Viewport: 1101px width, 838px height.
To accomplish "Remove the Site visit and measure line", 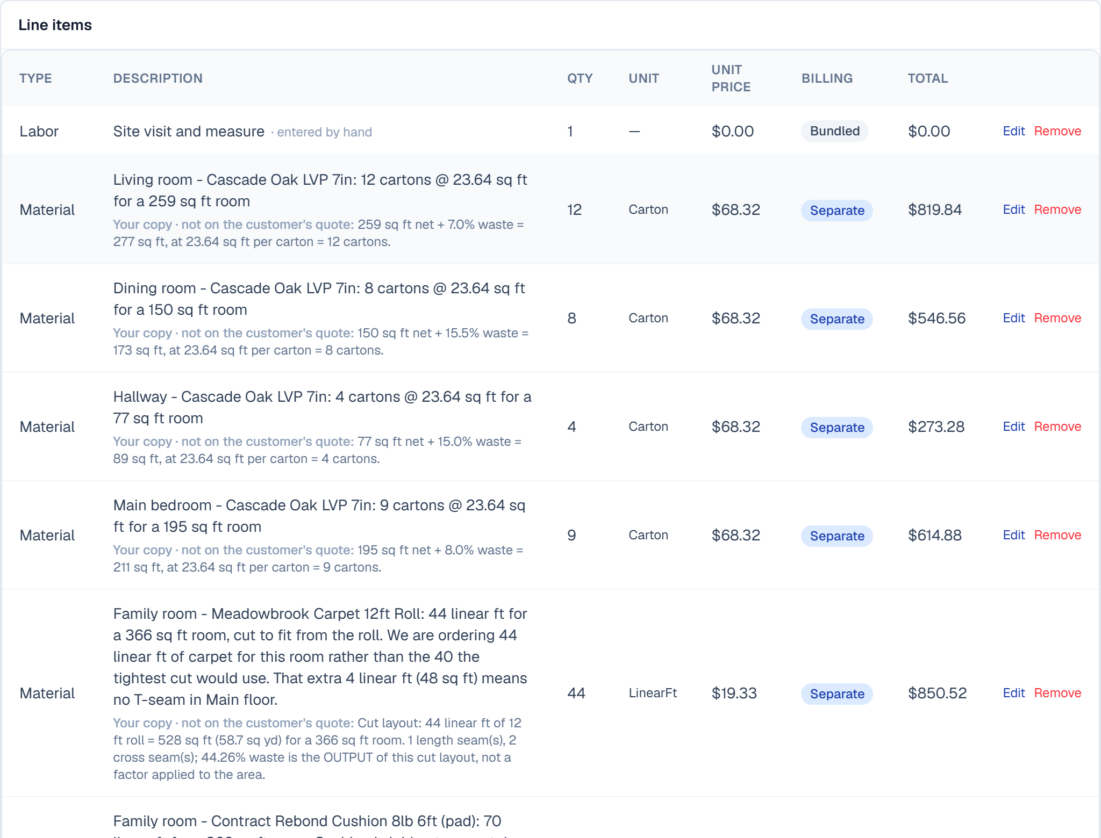I will click(1057, 131).
